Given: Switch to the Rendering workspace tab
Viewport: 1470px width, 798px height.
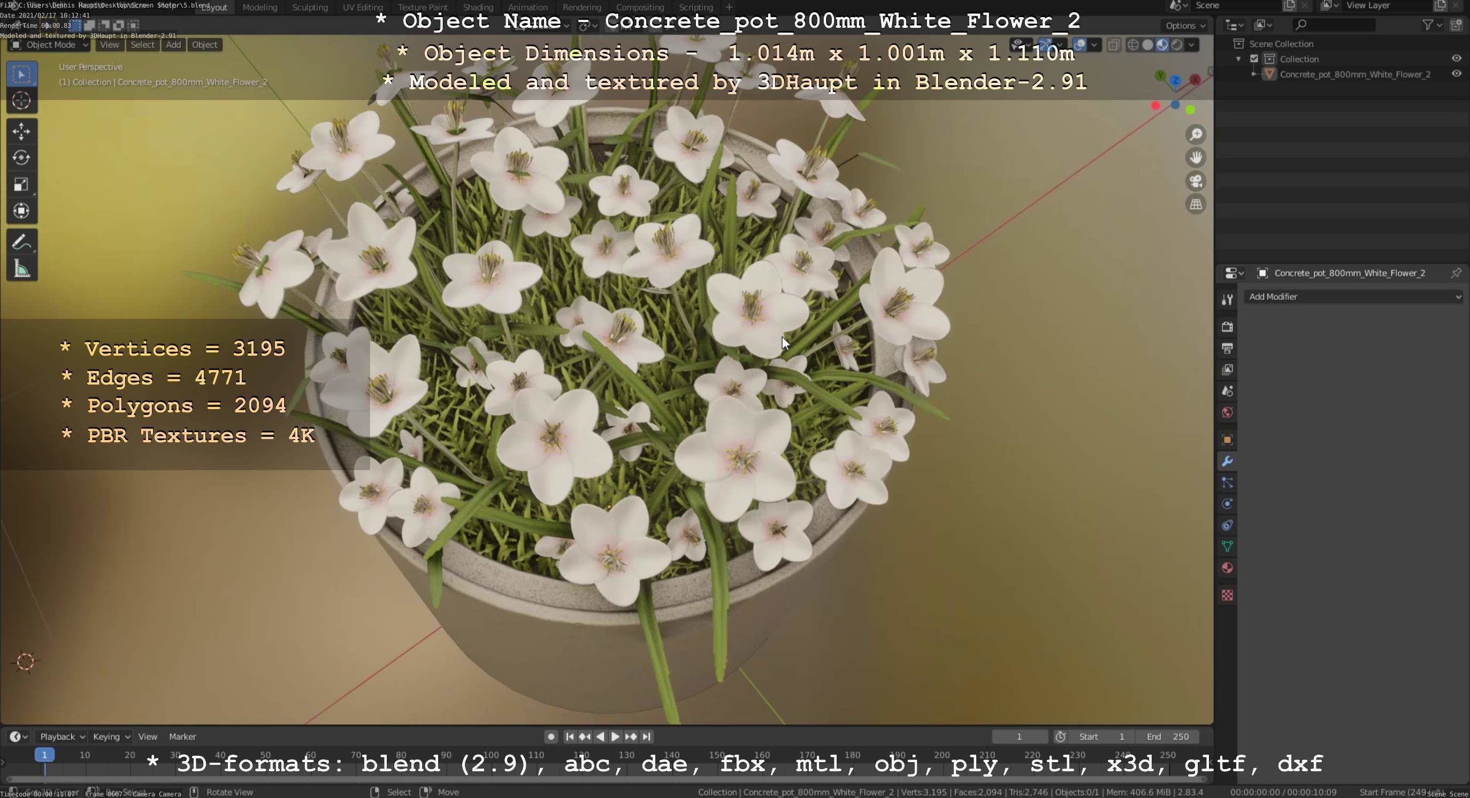Looking at the screenshot, I should pos(581,7).
